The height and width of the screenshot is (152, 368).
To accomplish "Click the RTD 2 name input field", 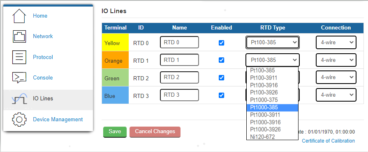I will click(x=179, y=77).
